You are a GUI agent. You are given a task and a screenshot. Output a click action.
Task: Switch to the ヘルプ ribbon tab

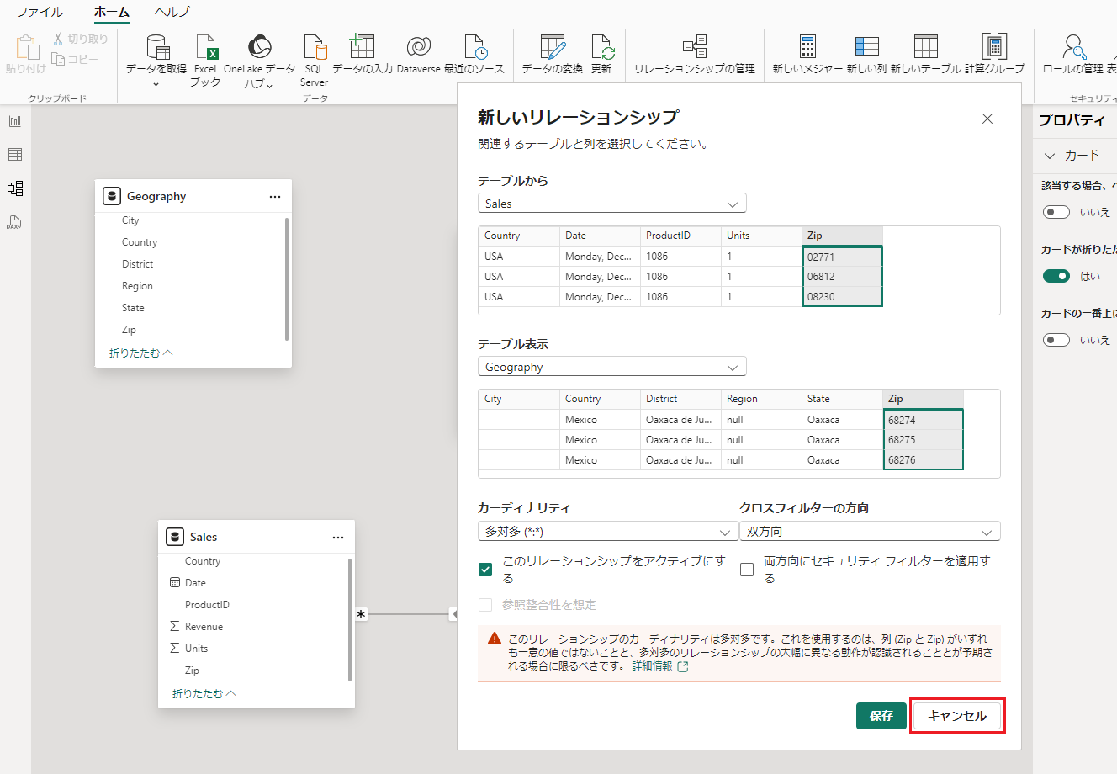(x=172, y=12)
